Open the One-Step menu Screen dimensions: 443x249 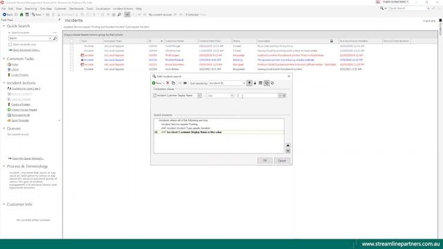(46, 9)
